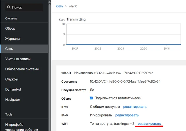
Task: Click the 20:30 time label on graph
Action: pyautogui.click(x=144, y=48)
